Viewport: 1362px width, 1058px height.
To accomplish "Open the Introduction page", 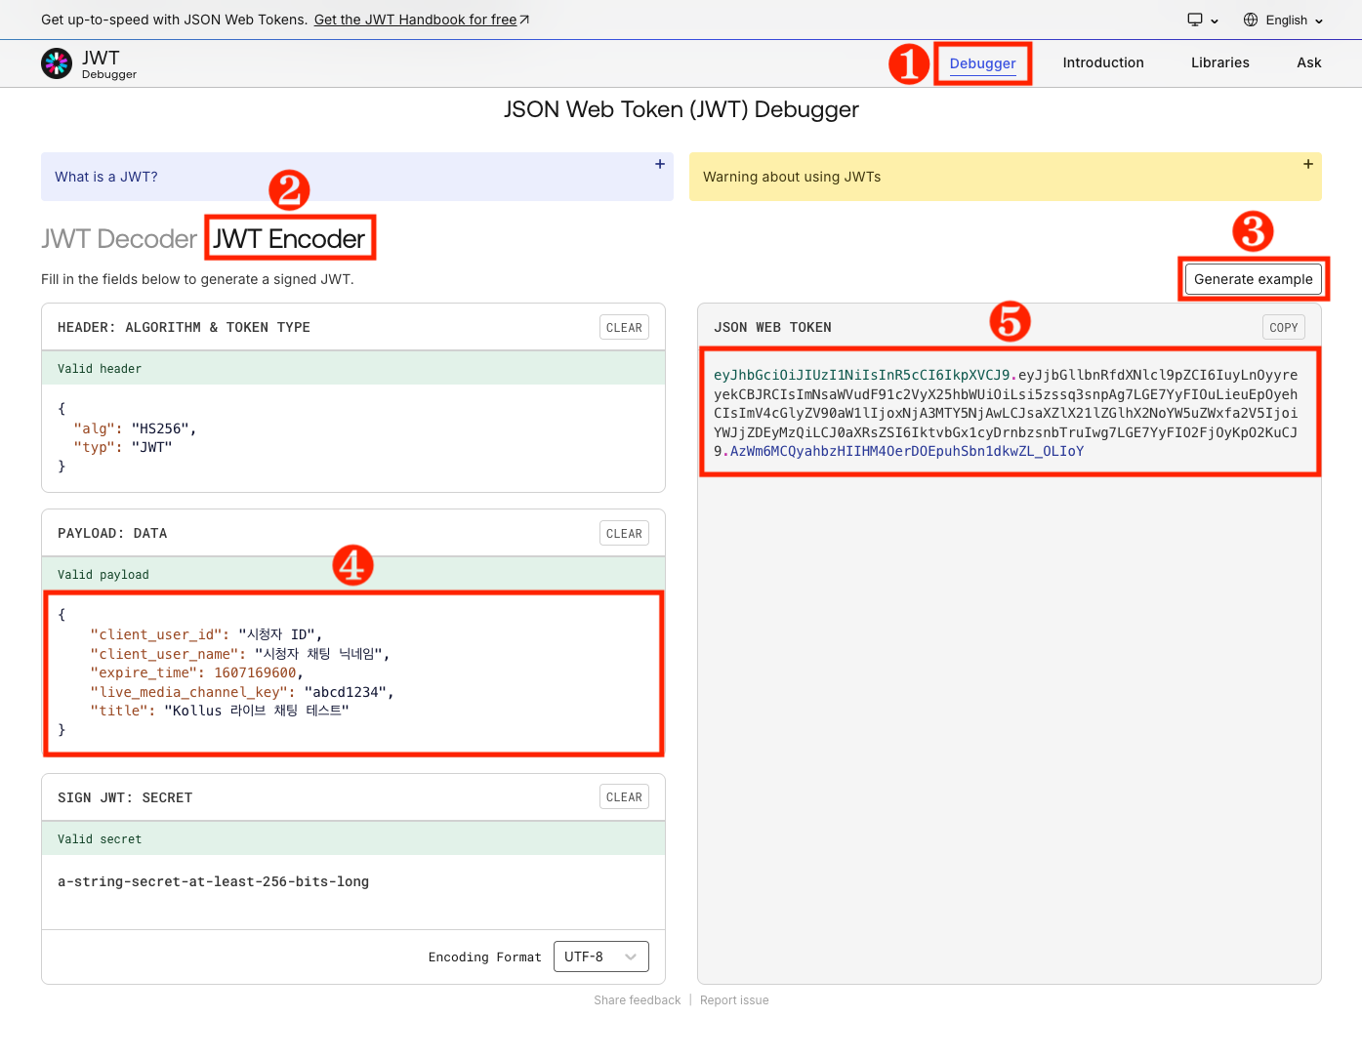I will click(1103, 62).
